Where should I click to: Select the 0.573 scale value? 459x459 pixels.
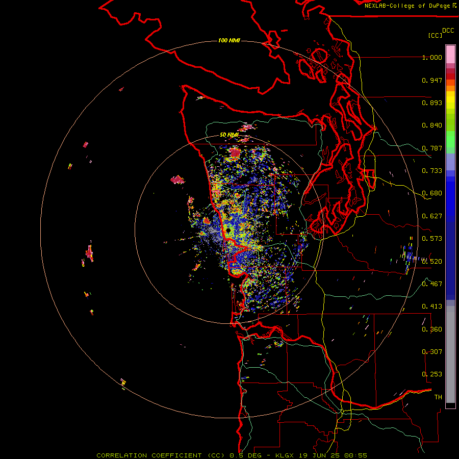pyautogui.click(x=432, y=239)
